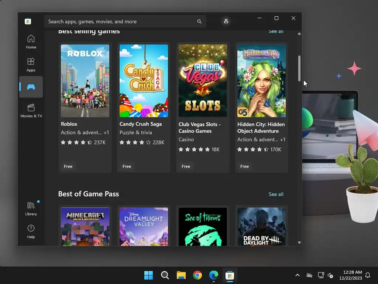This screenshot has height=284, width=378.
Task: Open the Sea of Thieves thumbnail
Action: (x=203, y=227)
